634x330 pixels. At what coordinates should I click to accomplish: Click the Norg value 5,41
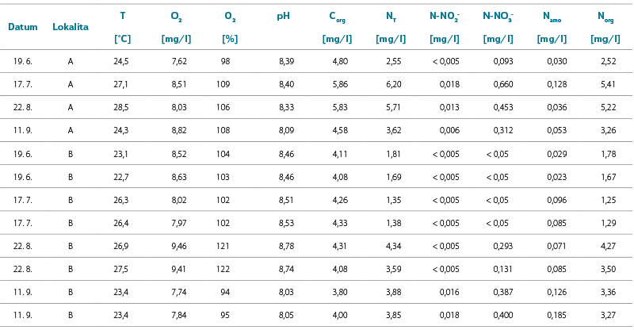tap(608, 84)
